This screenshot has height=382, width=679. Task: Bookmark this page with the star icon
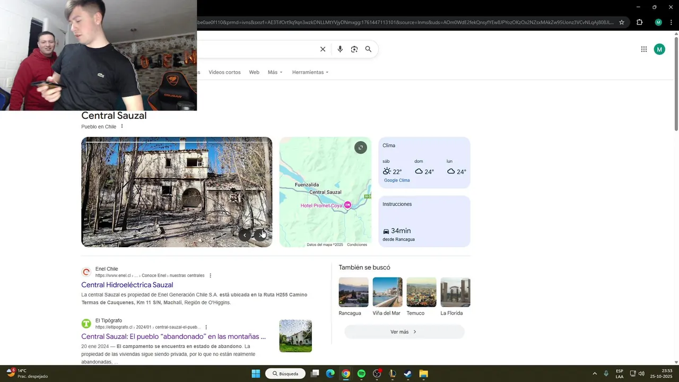622,22
